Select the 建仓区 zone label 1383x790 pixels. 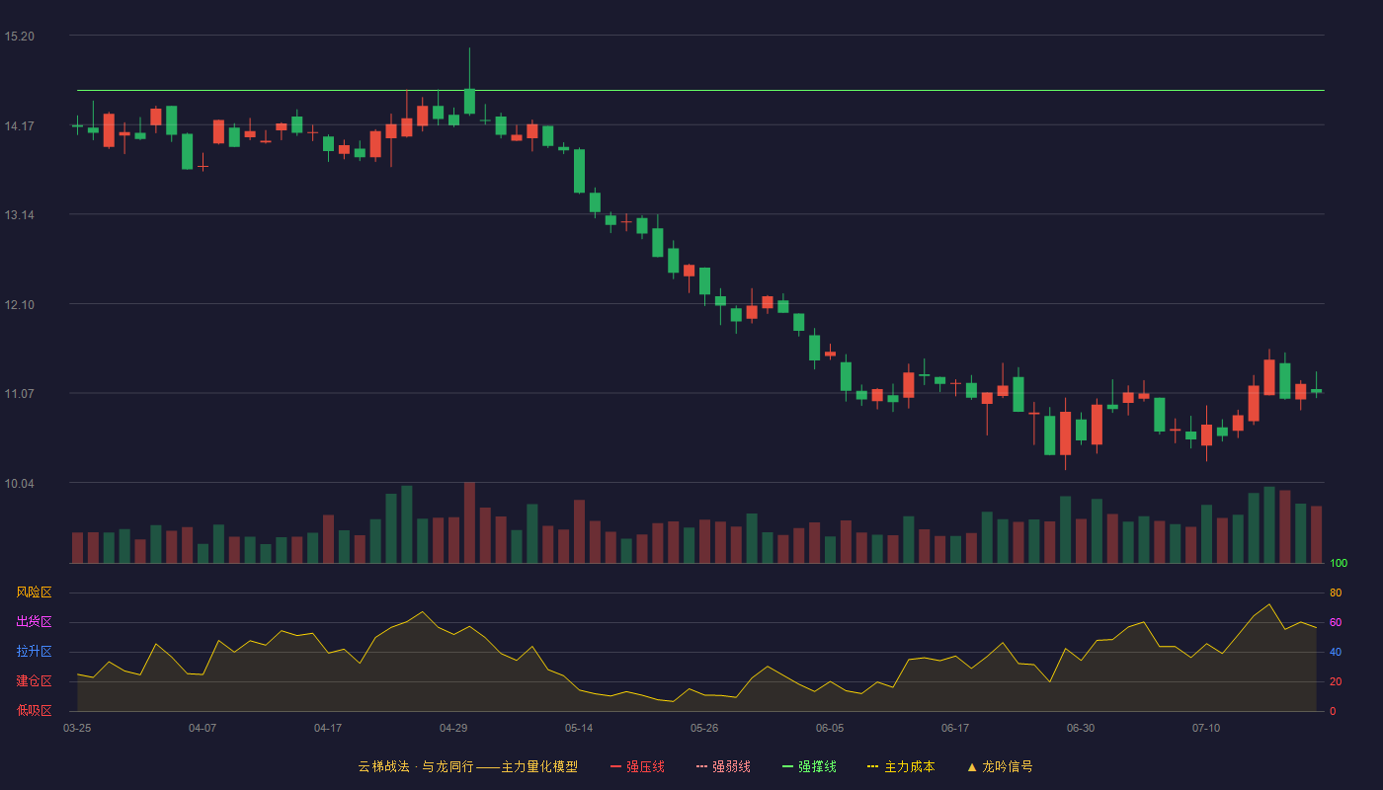tap(34, 681)
